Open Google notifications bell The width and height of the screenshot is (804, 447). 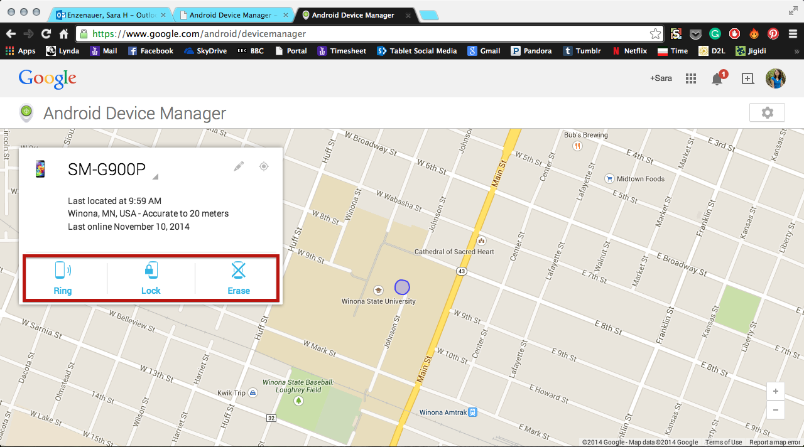tap(717, 78)
